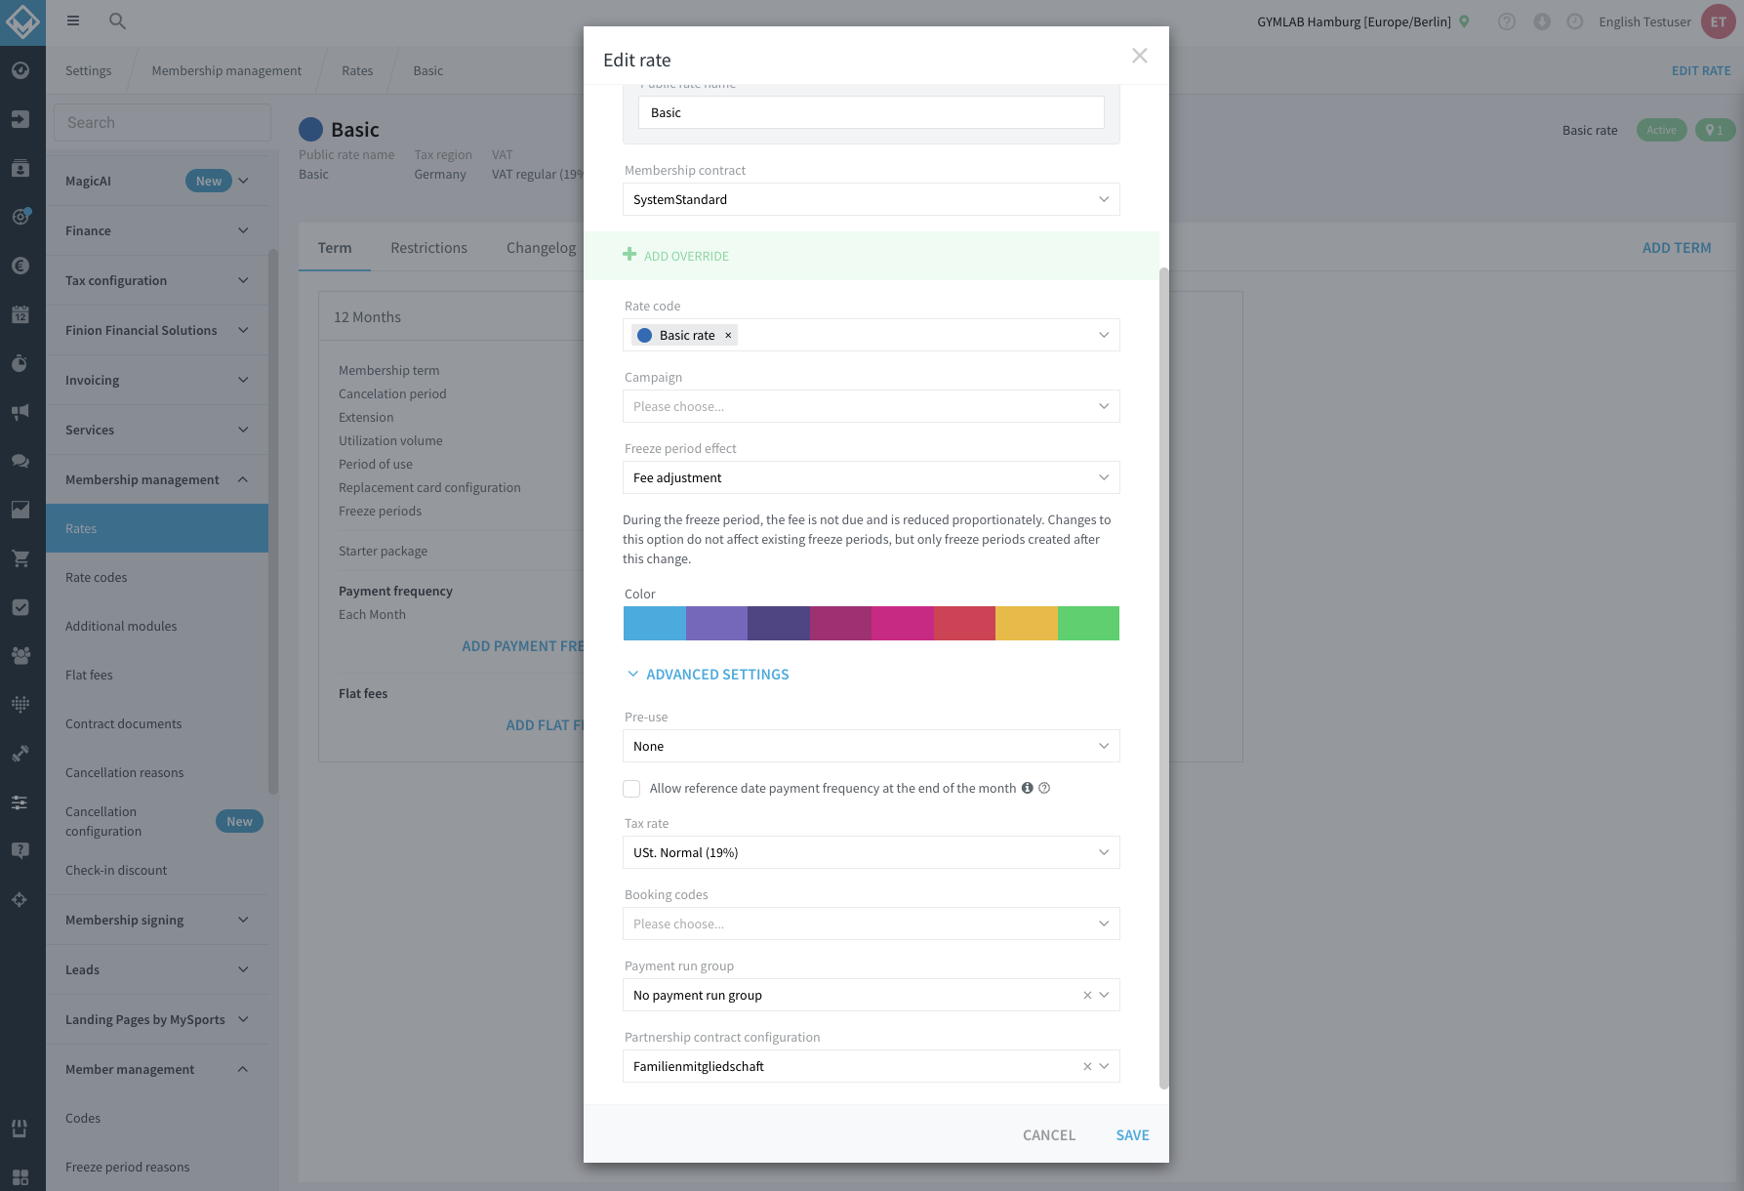Open the sliders settings icon in left rail

click(20, 802)
